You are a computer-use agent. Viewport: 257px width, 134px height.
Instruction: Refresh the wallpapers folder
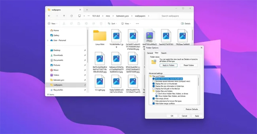point(72,16)
